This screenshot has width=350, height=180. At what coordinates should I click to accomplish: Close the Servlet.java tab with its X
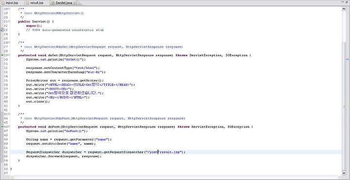coord(75,3)
